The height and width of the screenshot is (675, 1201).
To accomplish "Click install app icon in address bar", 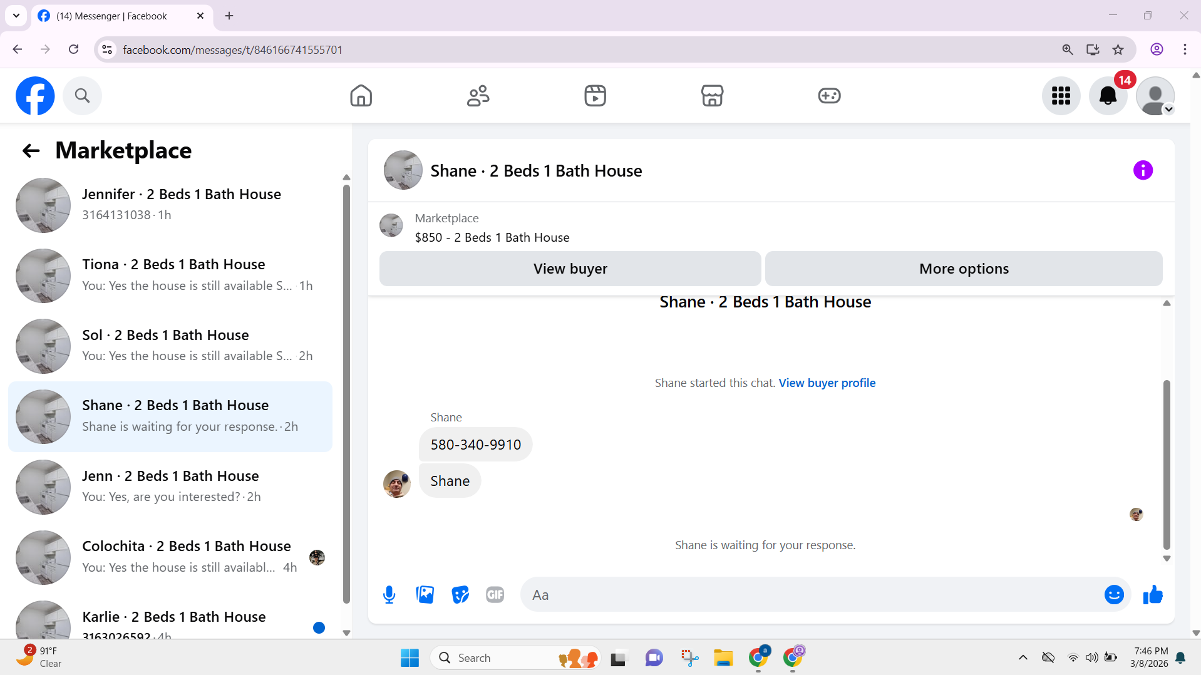I will tap(1093, 49).
